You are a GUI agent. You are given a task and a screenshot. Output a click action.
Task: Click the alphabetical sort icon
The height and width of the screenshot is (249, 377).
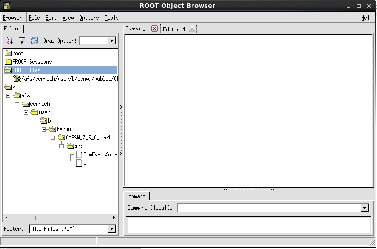click(9, 41)
